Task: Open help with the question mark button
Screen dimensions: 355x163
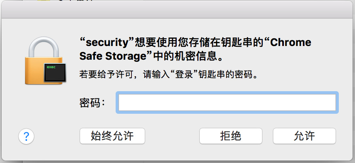Action: click(x=26, y=136)
